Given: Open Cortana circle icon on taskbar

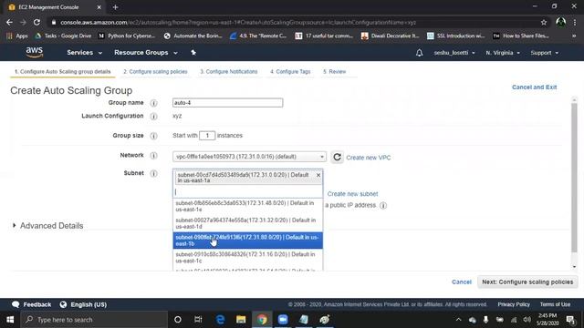Looking at the screenshot, I should 178,320.
